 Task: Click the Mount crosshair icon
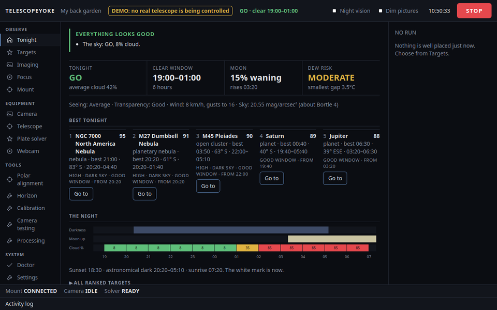click(10, 89)
